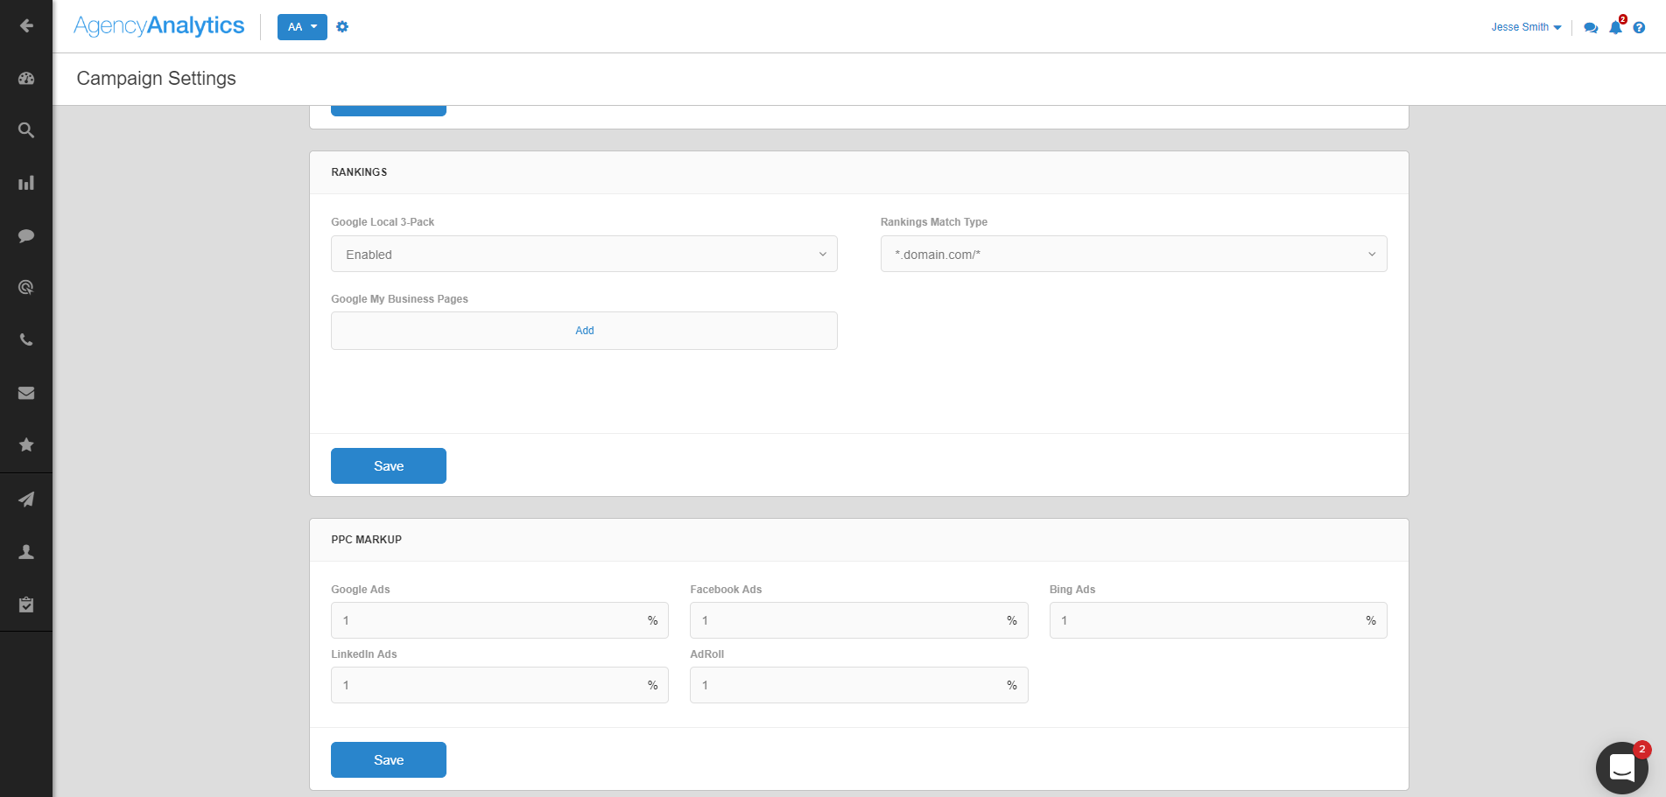
Task: Open the envelope email icon in the sidebar
Action: pyautogui.click(x=26, y=393)
